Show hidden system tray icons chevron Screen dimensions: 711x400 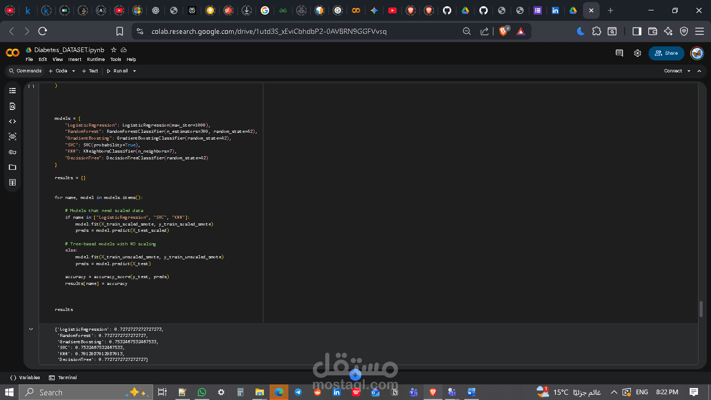pyautogui.click(x=614, y=392)
